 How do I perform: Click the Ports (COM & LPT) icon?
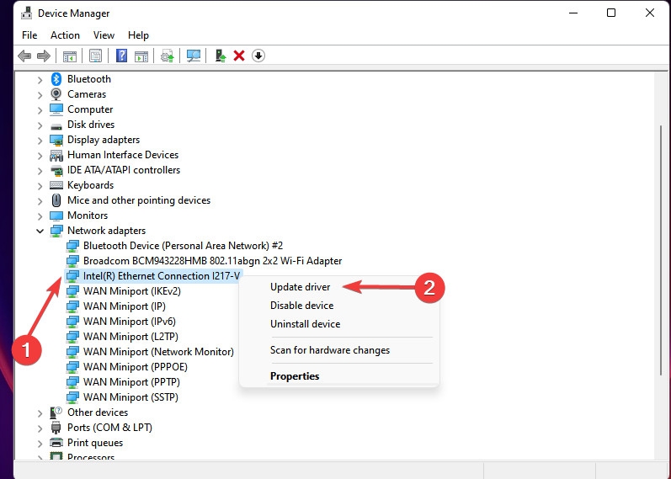[x=56, y=428]
